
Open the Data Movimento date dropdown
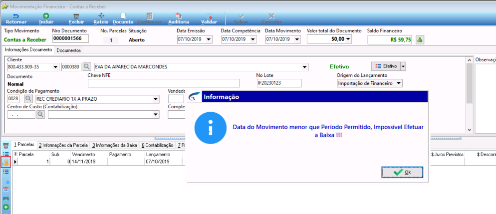(x=297, y=39)
